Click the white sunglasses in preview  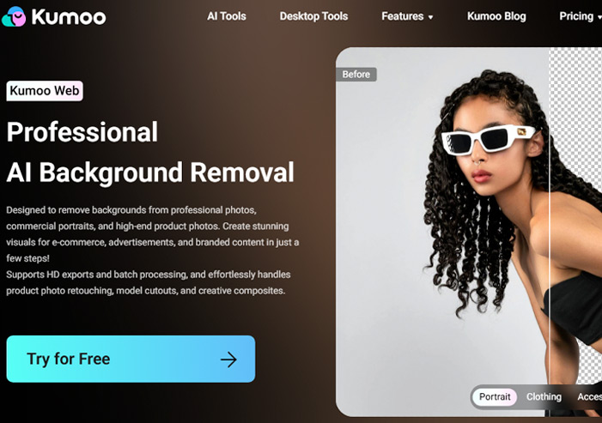coord(489,139)
